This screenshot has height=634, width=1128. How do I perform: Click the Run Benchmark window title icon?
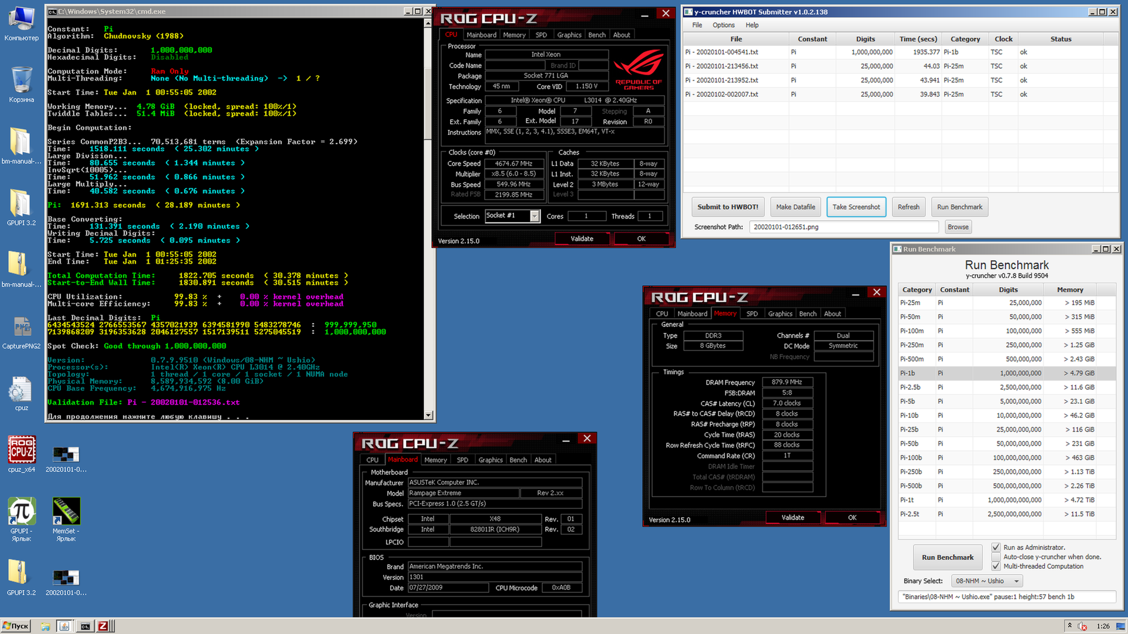click(x=897, y=249)
